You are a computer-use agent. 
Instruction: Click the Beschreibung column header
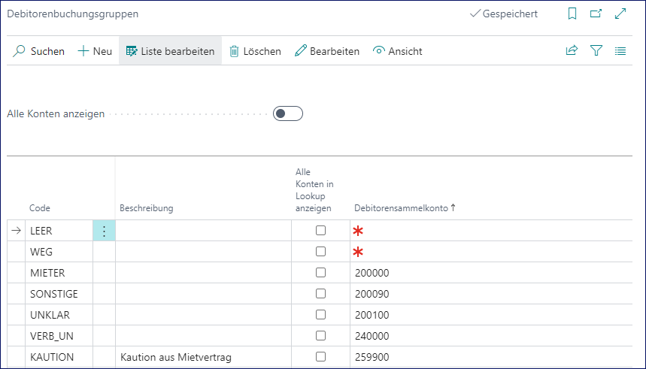click(146, 208)
